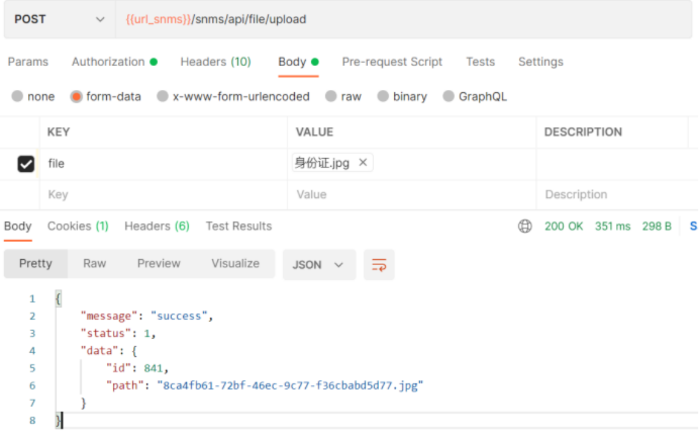Open the Cookies (1) tab
The width and height of the screenshot is (699, 440).
78,226
